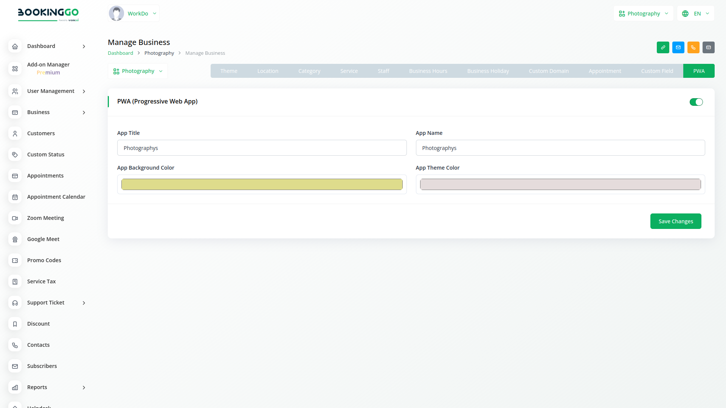Toggle the PWA enable switch

tap(696, 102)
